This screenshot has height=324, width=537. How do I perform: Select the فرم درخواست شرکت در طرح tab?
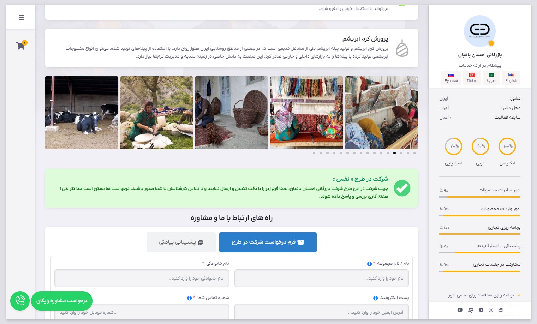point(268,242)
